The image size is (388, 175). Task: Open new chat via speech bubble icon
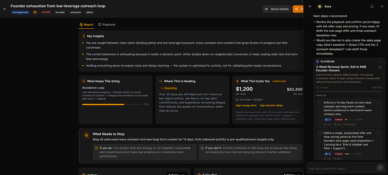[372, 6]
